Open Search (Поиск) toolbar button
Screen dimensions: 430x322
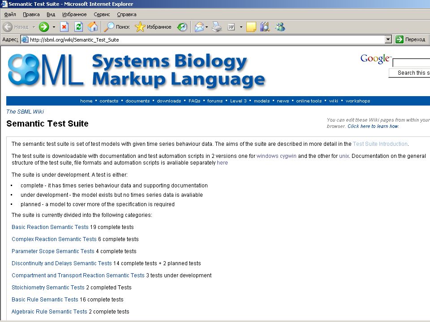117,27
